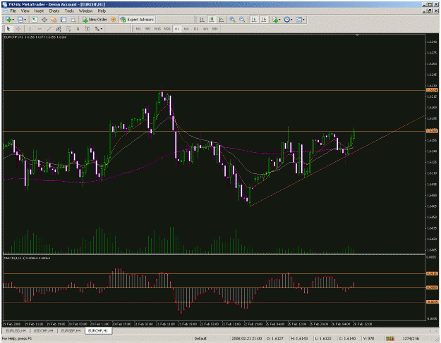Set timeframe to M5
Image resolution: width=441 pixels, height=343 pixels.
click(147, 29)
